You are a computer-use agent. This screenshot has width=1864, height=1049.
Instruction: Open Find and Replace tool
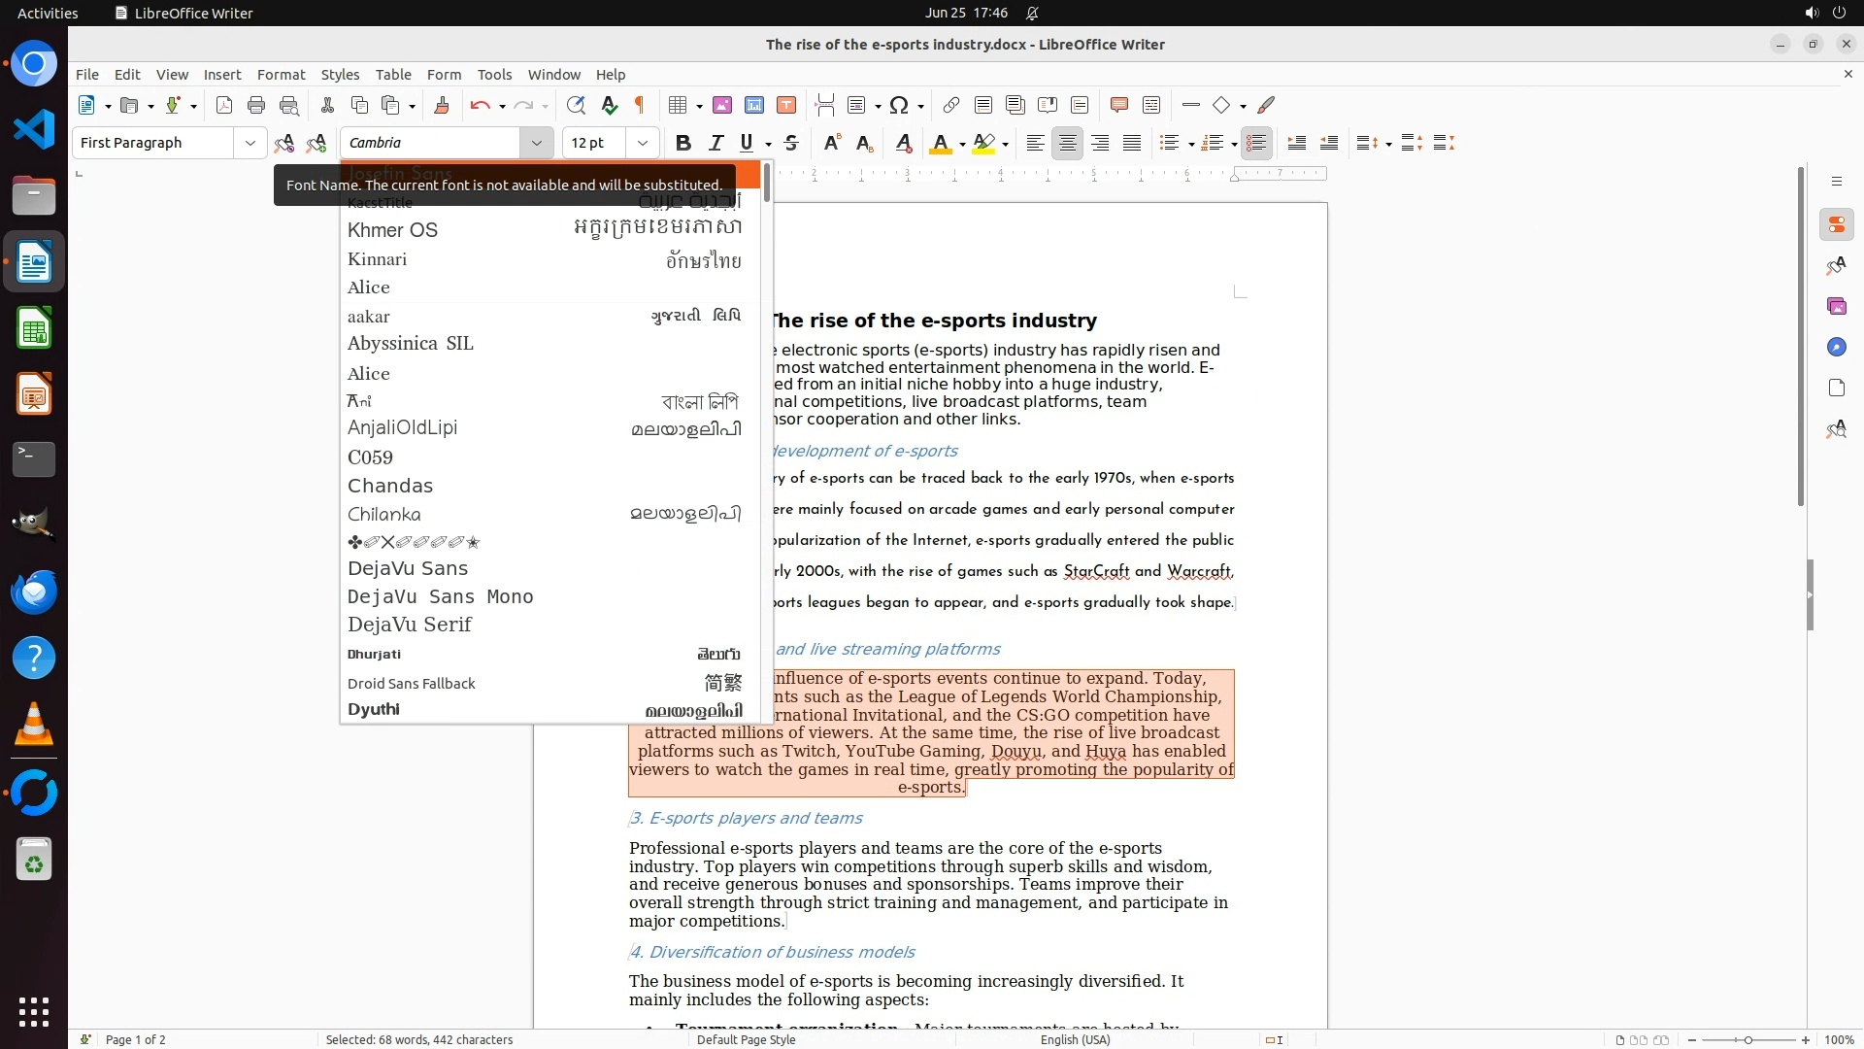pos(576,105)
